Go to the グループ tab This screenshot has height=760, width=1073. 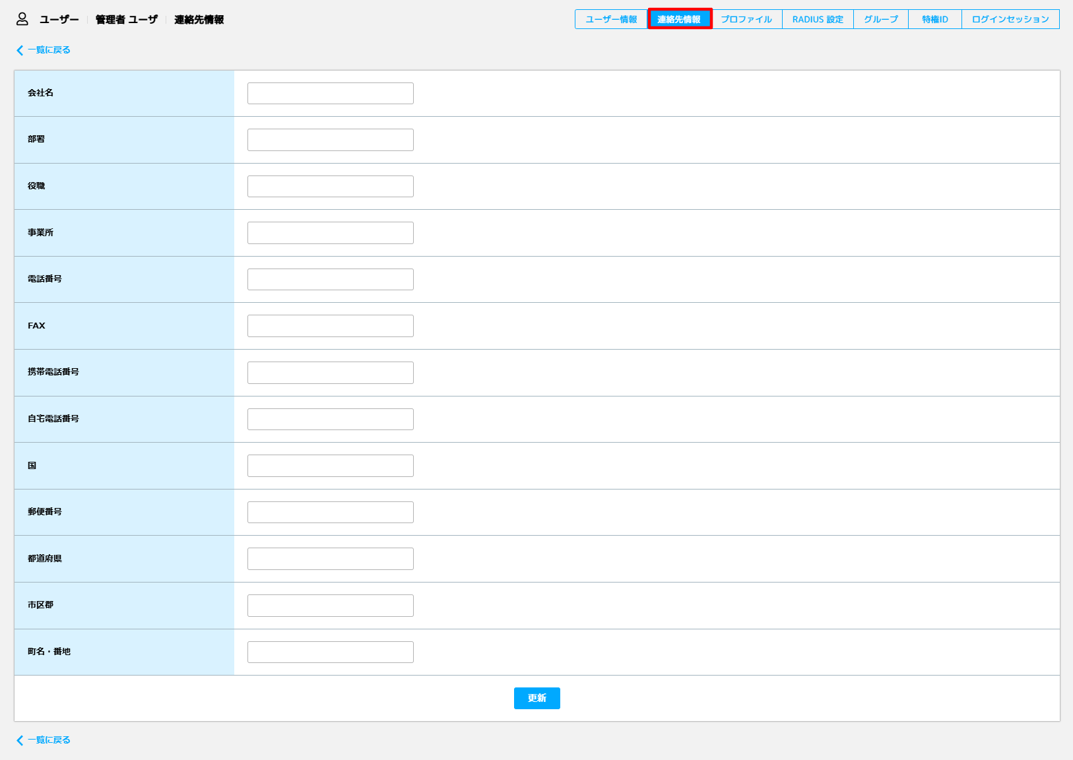881,19
